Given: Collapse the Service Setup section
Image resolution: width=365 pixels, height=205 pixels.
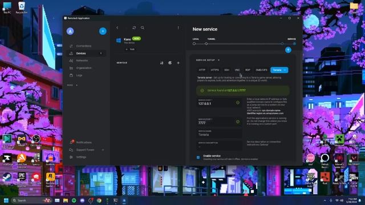Looking at the screenshot, I should [208, 60].
